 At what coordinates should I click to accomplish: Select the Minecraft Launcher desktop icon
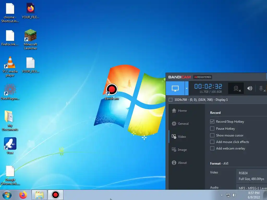coord(31,40)
